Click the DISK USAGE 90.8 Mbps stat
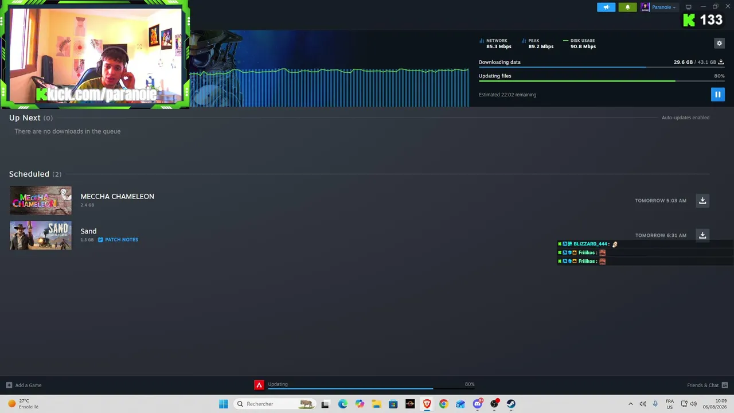 coord(580,44)
